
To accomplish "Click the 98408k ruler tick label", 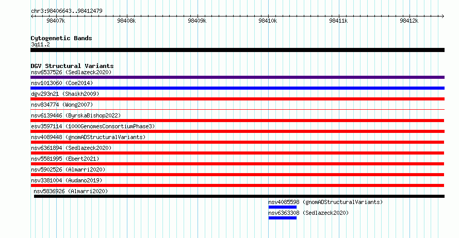I will coord(126,21).
